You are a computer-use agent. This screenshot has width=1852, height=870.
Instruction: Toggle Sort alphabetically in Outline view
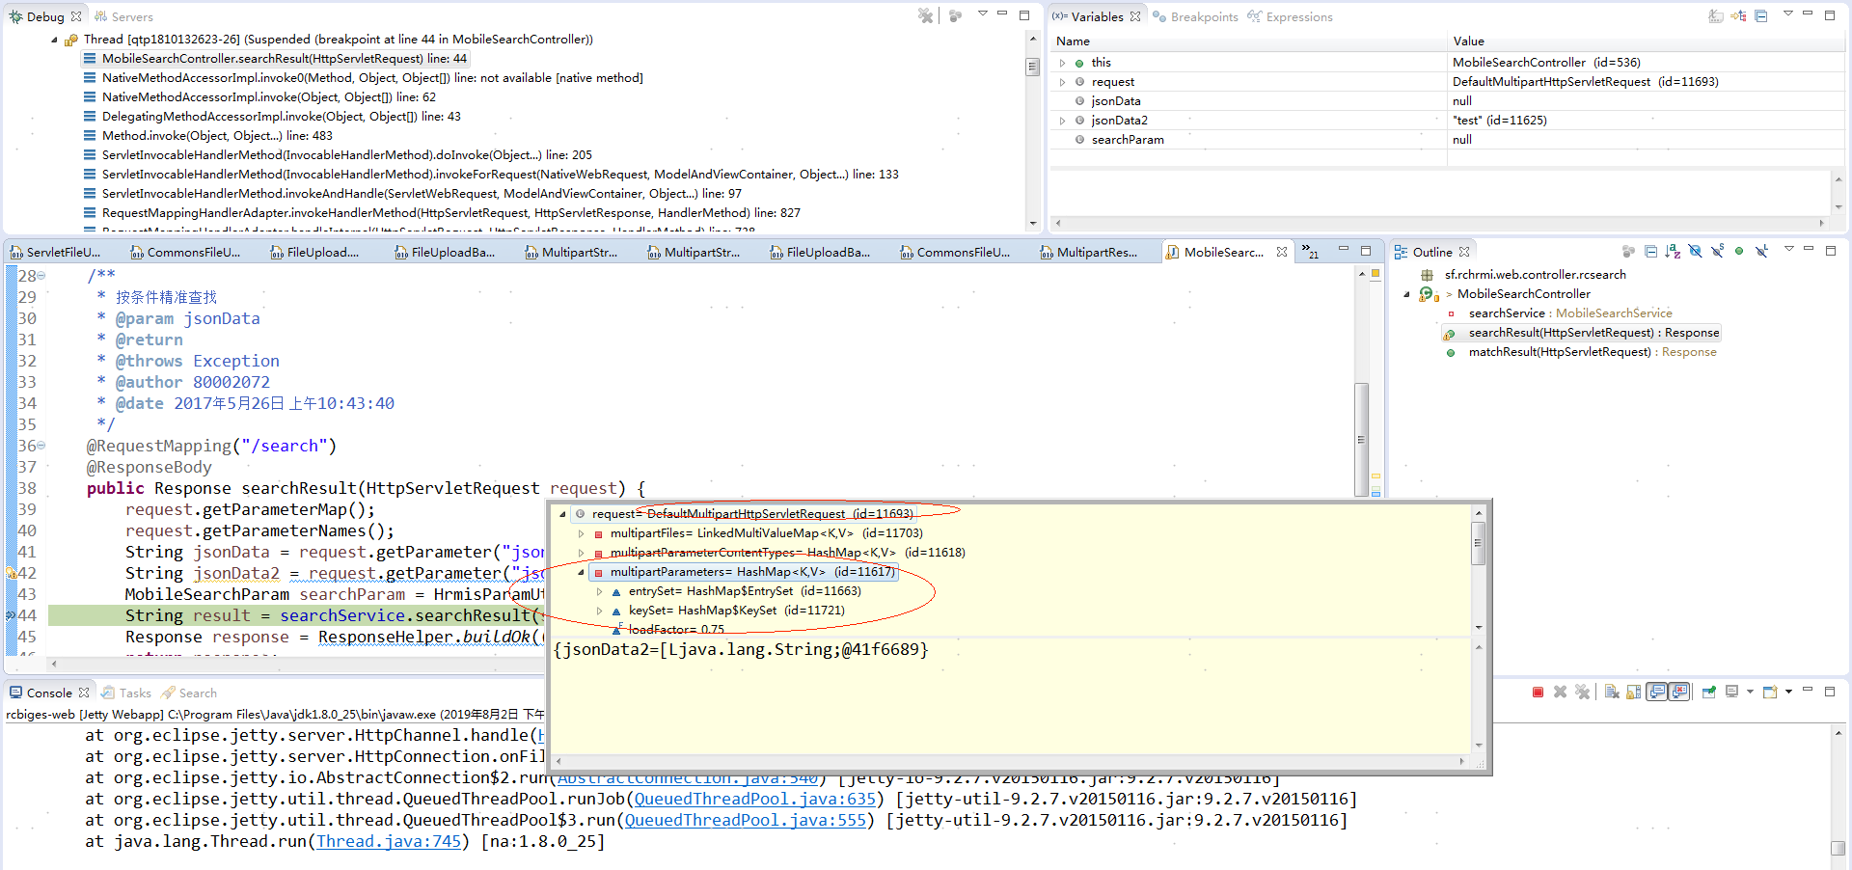[1673, 252]
